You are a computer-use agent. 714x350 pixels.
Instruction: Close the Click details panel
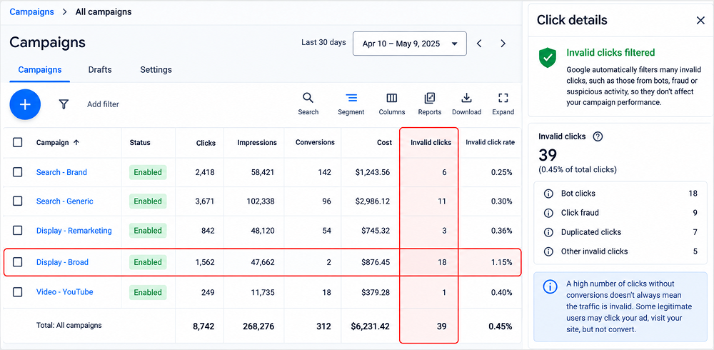click(x=700, y=20)
